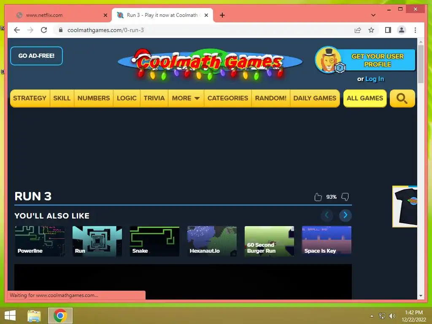Image resolution: width=432 pixels, height=324 pixels.
Task: Bookmark this page with the star icon
Action: click(x=371, y=30)
